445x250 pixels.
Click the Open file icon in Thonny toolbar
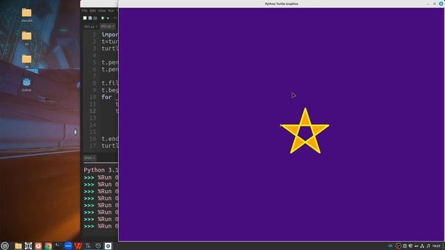[x=90, y=18]
